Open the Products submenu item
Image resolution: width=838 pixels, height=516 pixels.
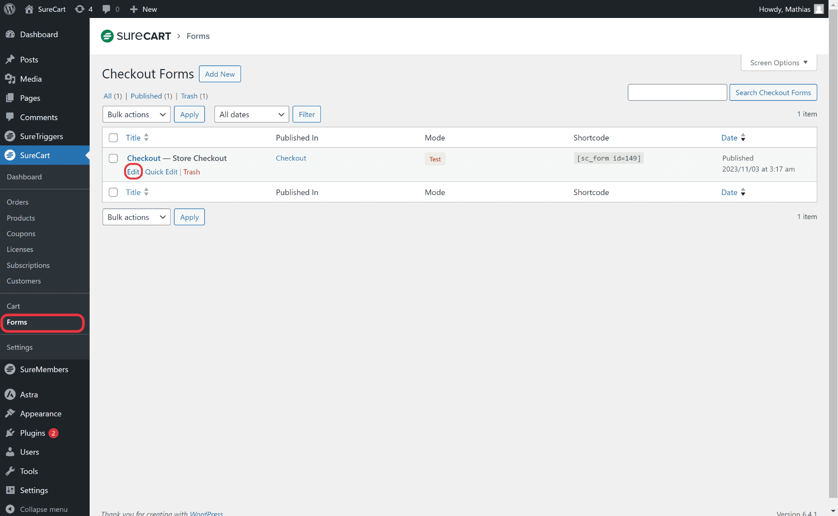point(21,218)
